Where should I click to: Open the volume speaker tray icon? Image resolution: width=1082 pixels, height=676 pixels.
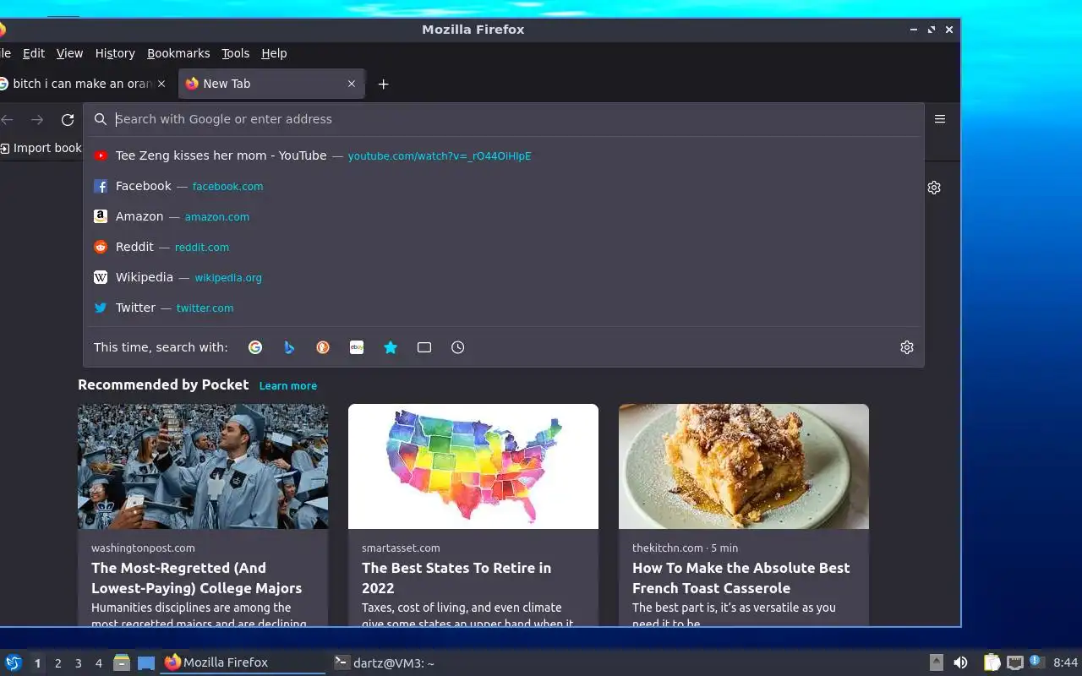[960, 662]
